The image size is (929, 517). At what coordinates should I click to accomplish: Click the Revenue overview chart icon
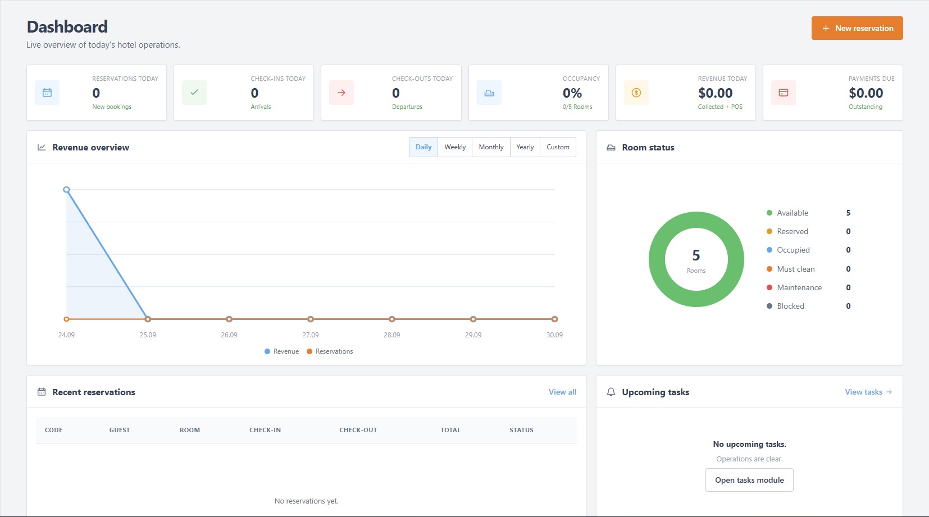[42, 147]
